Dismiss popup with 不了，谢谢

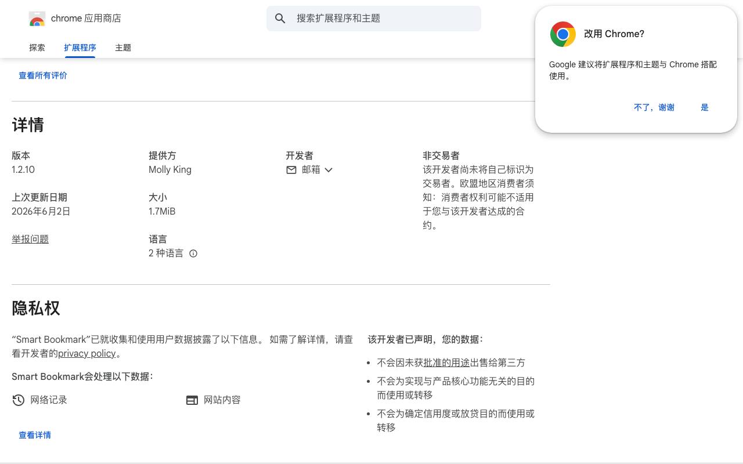point(654,107)
